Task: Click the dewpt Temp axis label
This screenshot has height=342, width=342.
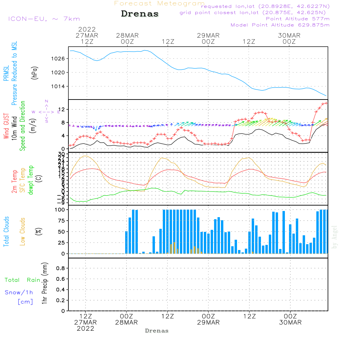Action: [31, 181]
